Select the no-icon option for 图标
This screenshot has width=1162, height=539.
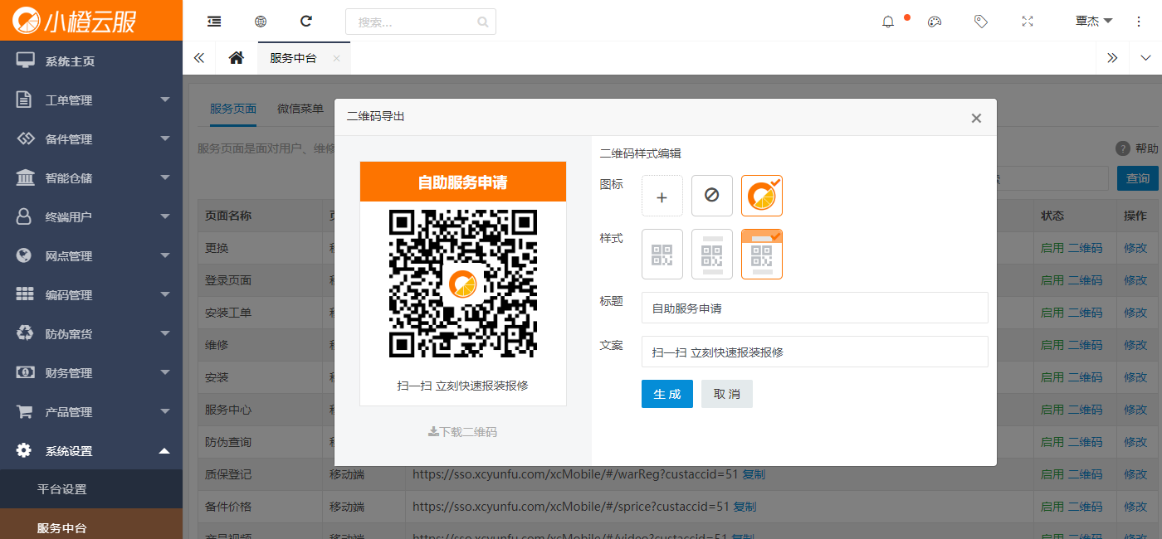[x=712, y=196]
